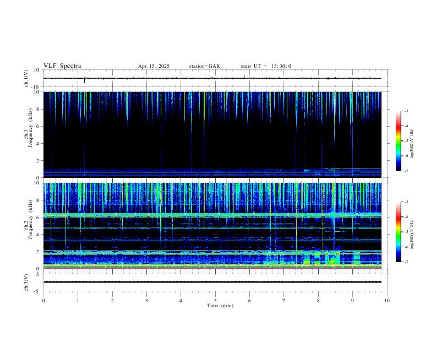Click time-axis tick label "3"

[x=146, y=301]
